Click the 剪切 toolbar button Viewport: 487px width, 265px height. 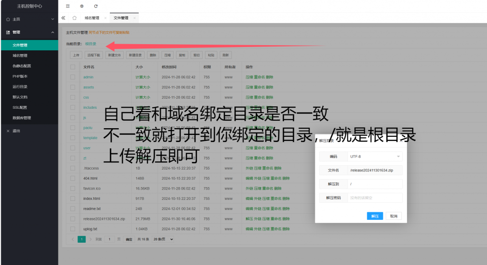(196, 55)
